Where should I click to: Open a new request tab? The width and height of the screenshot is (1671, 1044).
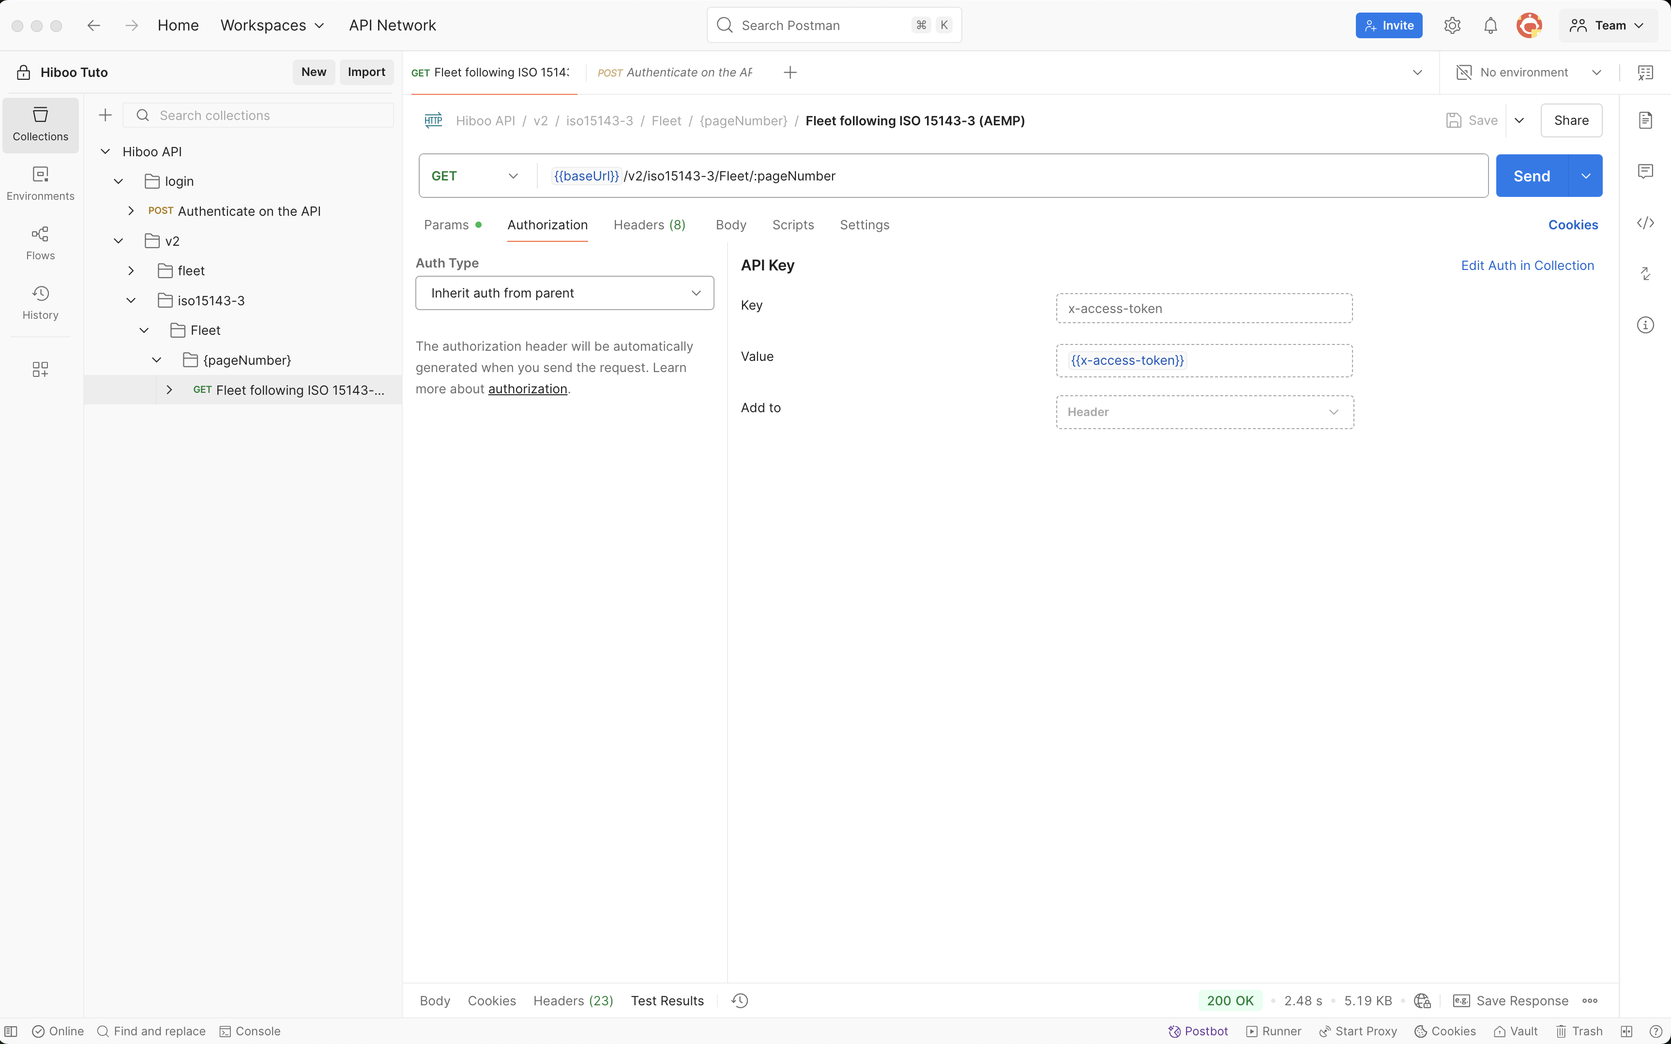point(790,73)
